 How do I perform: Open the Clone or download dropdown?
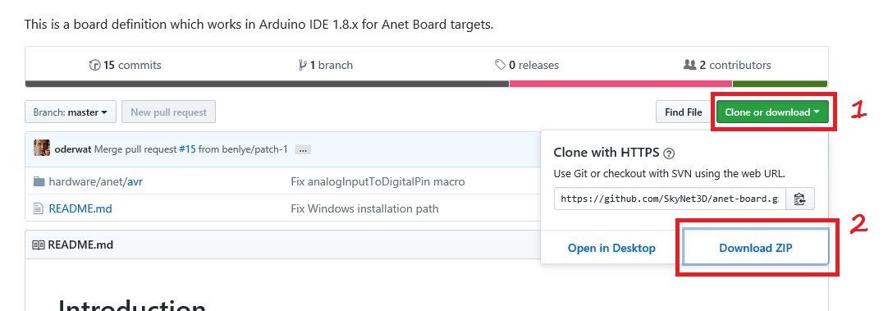click(772, 112)
